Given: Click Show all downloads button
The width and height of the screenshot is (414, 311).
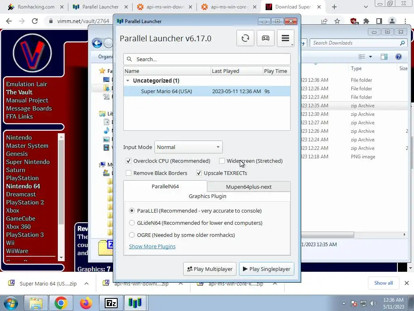Looking at the screenshot, I should [383, 283].
